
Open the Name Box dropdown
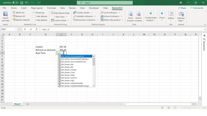point(16,29)
